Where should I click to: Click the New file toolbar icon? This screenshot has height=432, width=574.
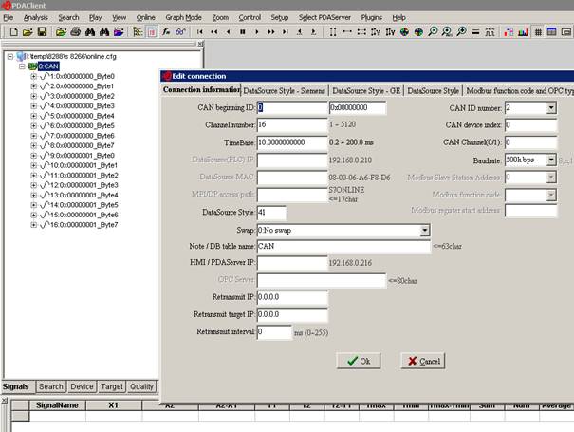point(13,31)
